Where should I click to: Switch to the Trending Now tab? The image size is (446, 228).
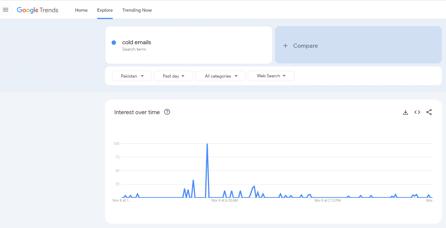[137, 10]
